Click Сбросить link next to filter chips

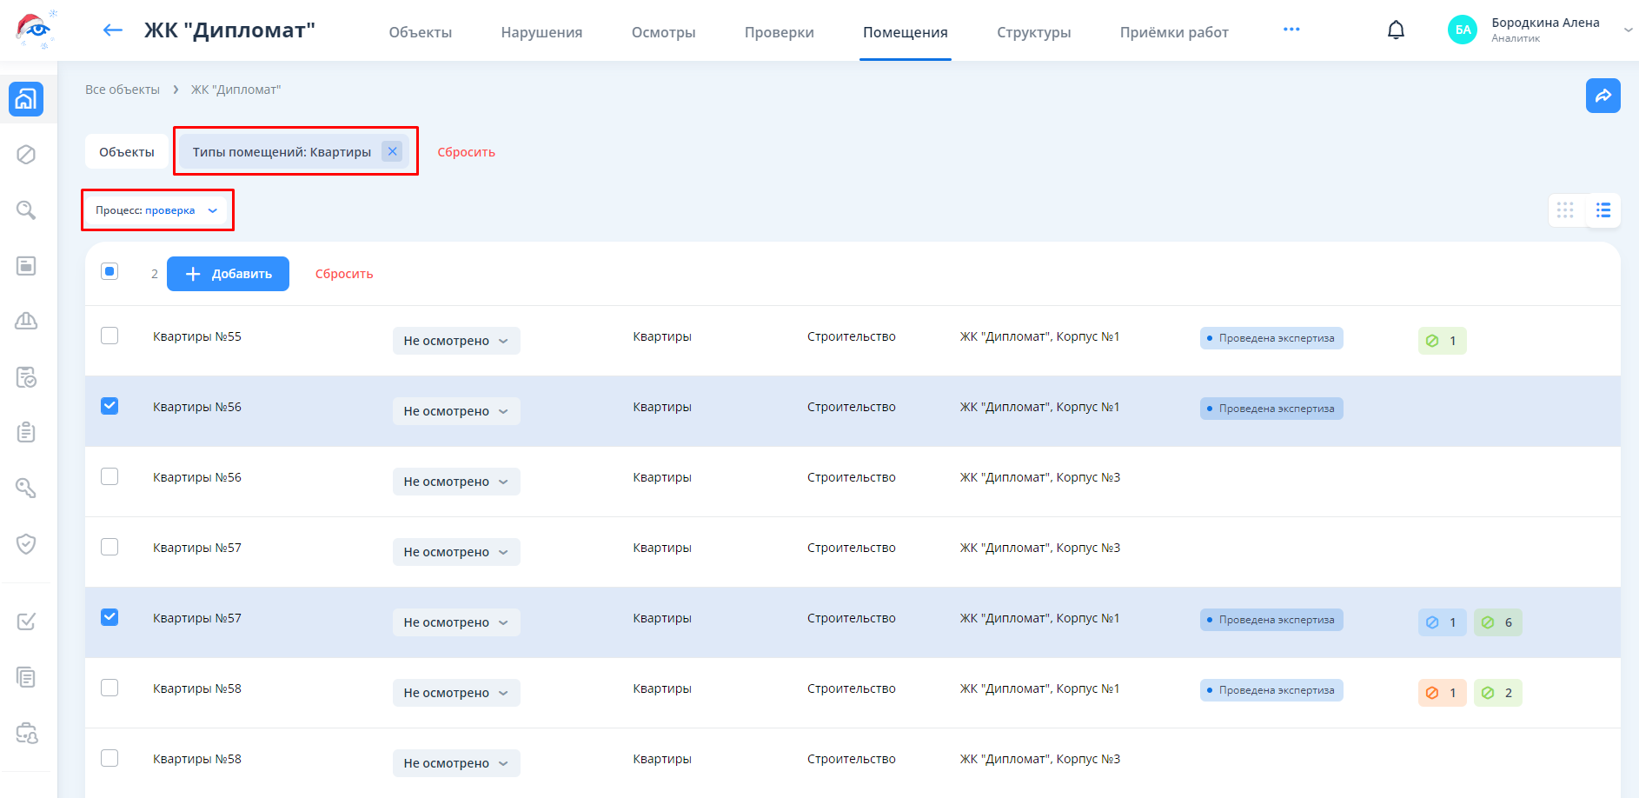point(466,152)
